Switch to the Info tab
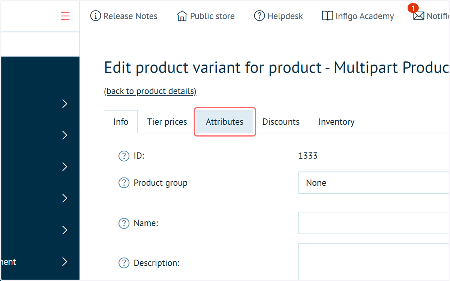 tap(121, 122)
